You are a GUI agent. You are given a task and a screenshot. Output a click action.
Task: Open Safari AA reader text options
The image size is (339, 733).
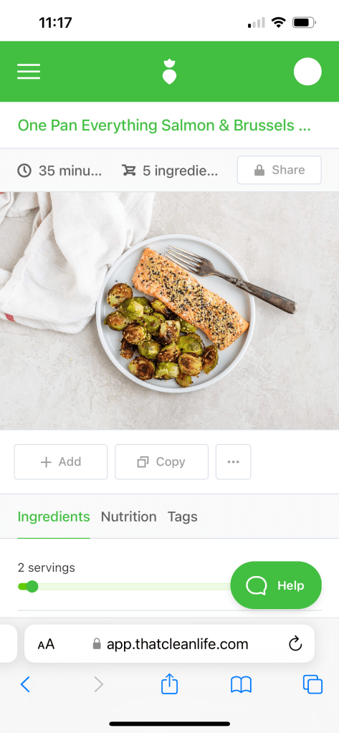pos(47,645)
